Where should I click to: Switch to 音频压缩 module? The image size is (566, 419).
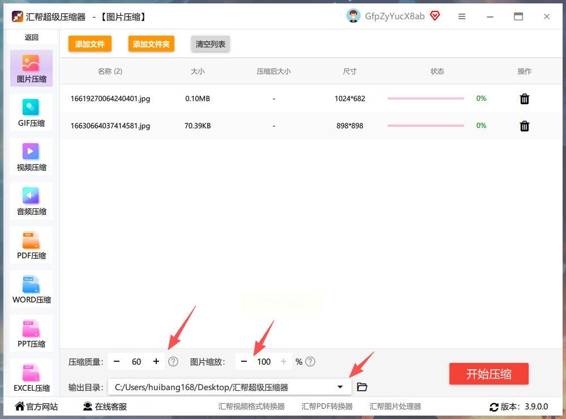pyautogui.click(x=31, y=201)
